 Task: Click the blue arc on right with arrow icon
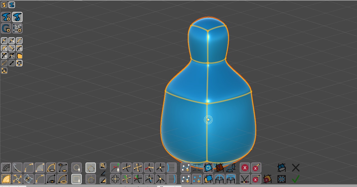pyautogui.click(x=171, y=179)
